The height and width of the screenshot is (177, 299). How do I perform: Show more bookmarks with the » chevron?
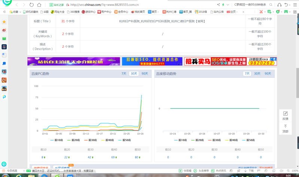[243, 12]
